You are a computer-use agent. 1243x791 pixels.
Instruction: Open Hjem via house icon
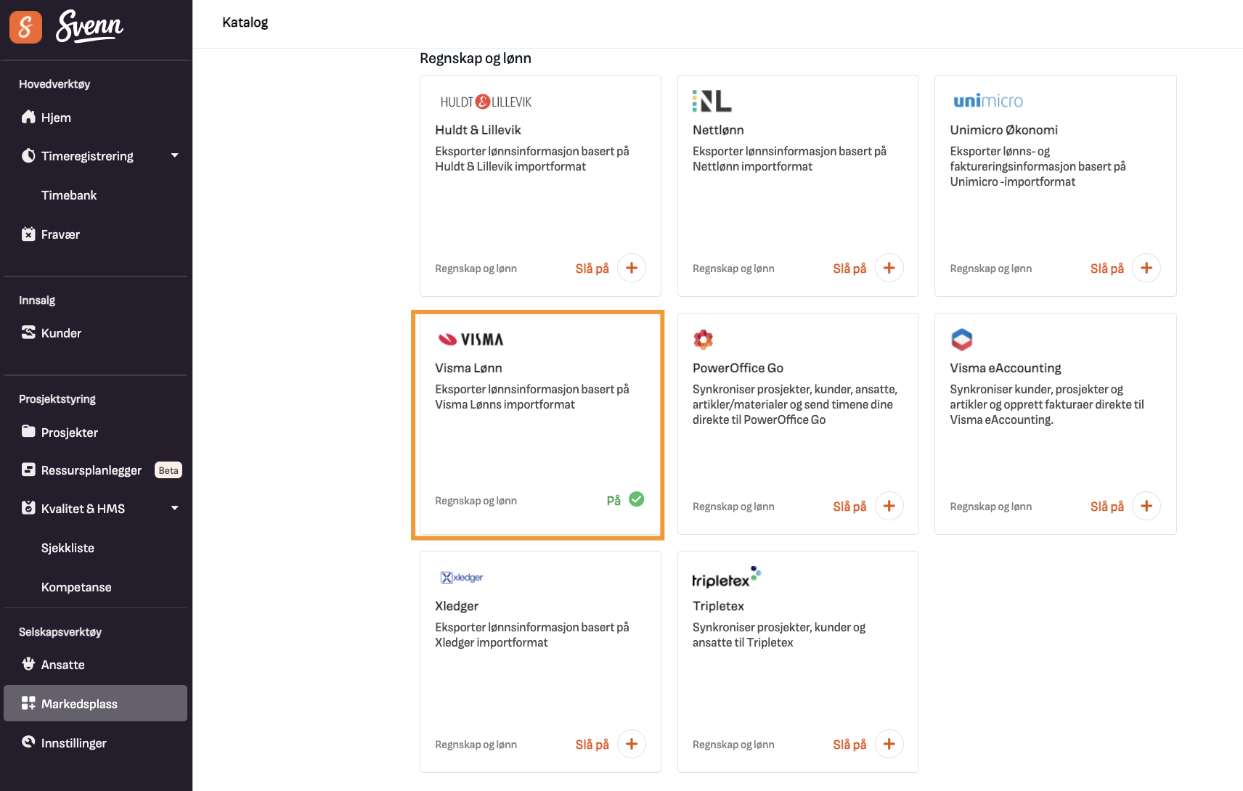28,117
